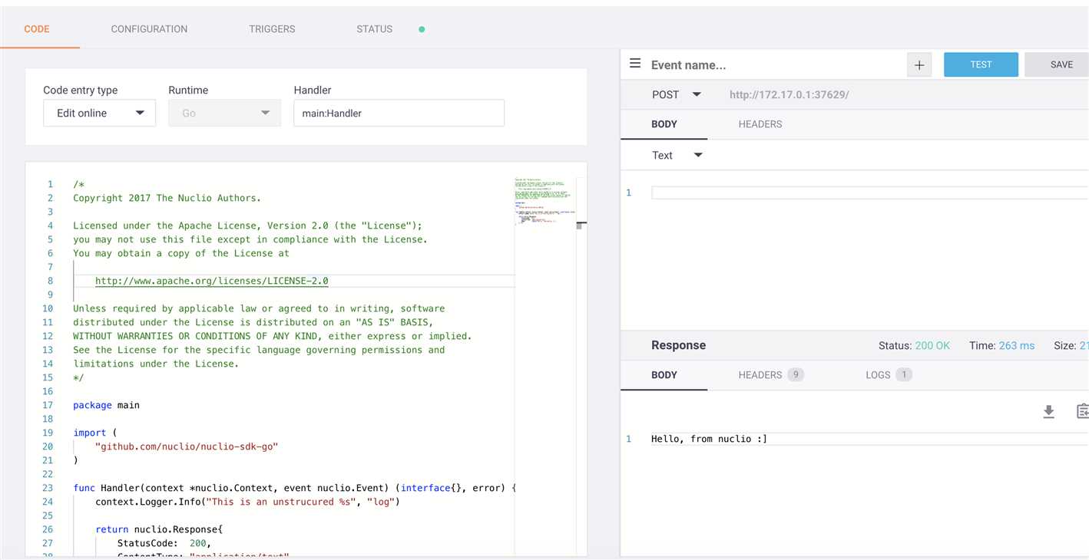Click the request body editor line 1

click(869, 193)
